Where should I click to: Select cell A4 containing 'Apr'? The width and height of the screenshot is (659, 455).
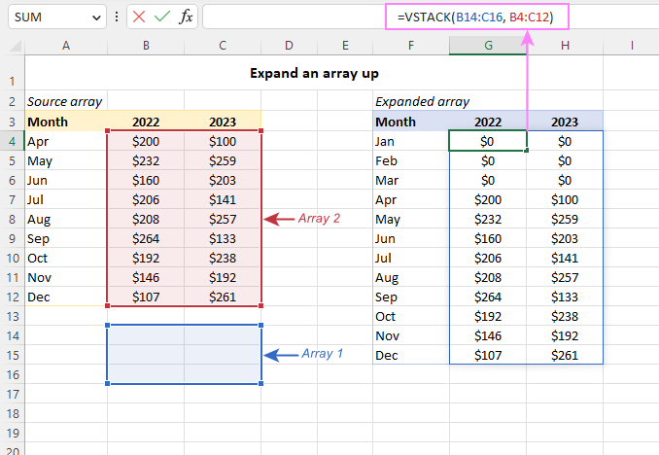(x=66, y=141)
